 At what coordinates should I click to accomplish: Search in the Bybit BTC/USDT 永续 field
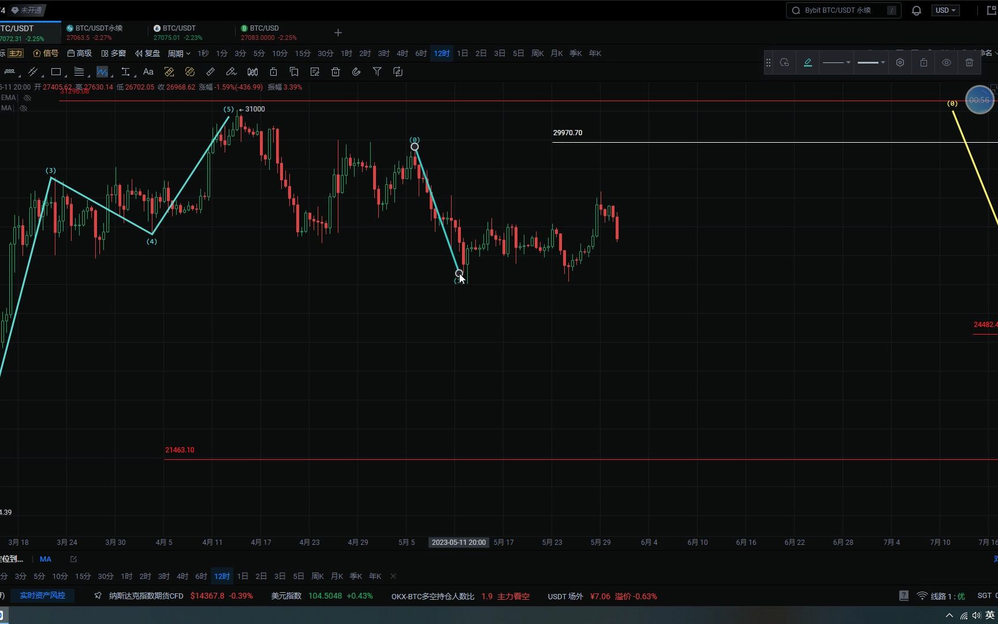pos(843,10)
